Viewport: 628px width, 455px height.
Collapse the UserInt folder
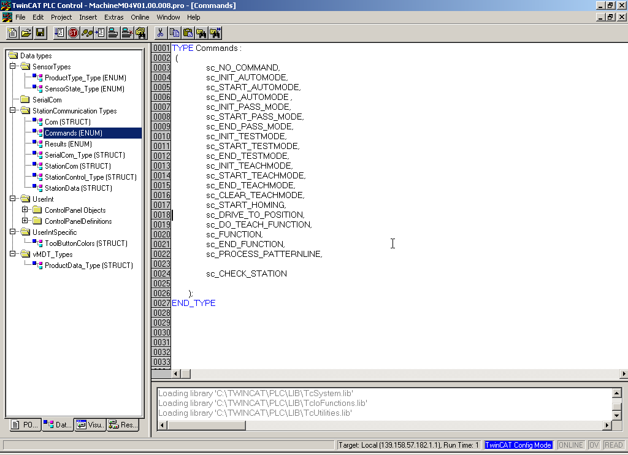(x=13, y=198)
